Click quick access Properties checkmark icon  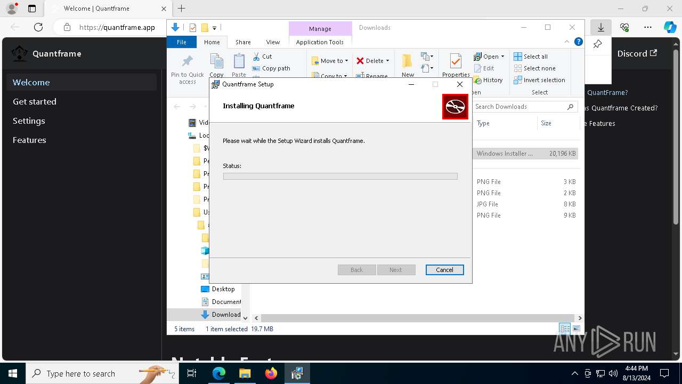[x=193, y=28]
